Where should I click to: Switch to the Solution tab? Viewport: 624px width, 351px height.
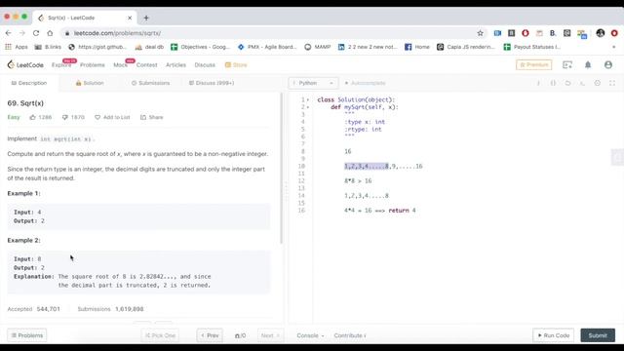click(x=90, y=83)
